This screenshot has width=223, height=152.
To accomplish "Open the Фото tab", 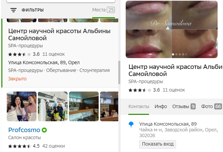I will point(211,106).
